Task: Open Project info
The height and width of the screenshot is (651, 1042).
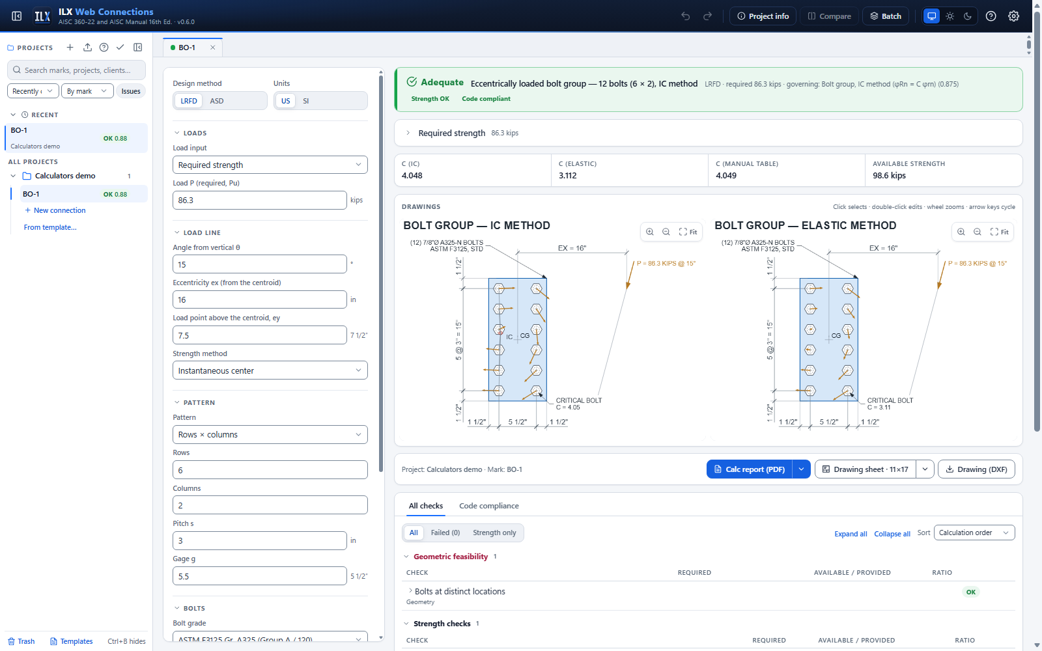Action: (x=763, y=16)
